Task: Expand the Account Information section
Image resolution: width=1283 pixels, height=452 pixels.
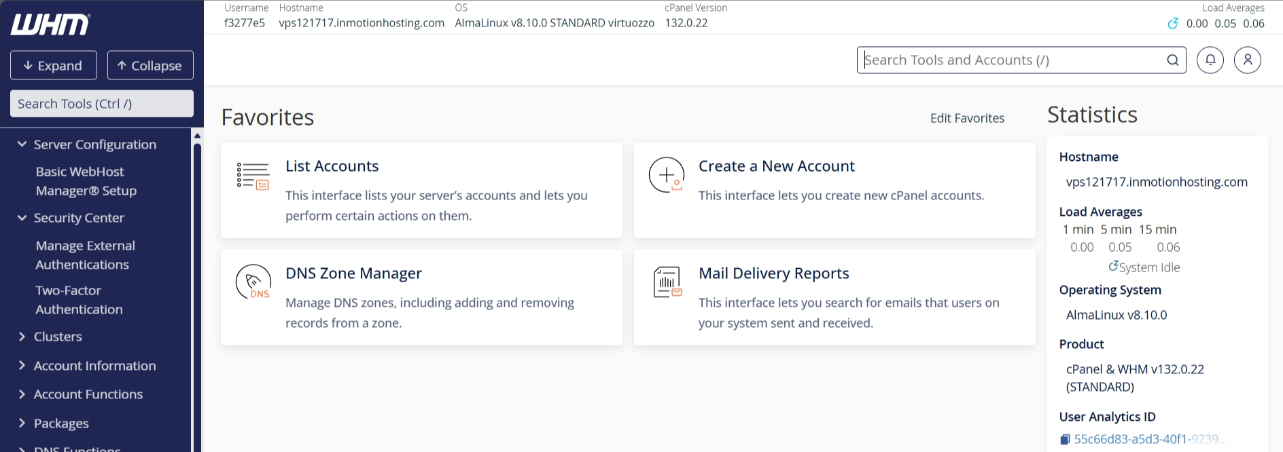Action: (x=22, y=365)
